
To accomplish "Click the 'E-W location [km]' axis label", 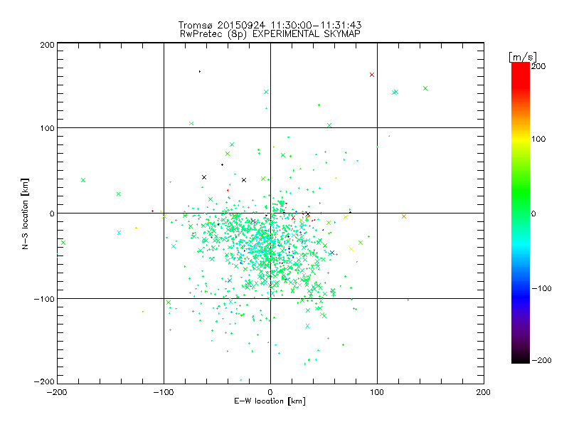I will [270, 401].
